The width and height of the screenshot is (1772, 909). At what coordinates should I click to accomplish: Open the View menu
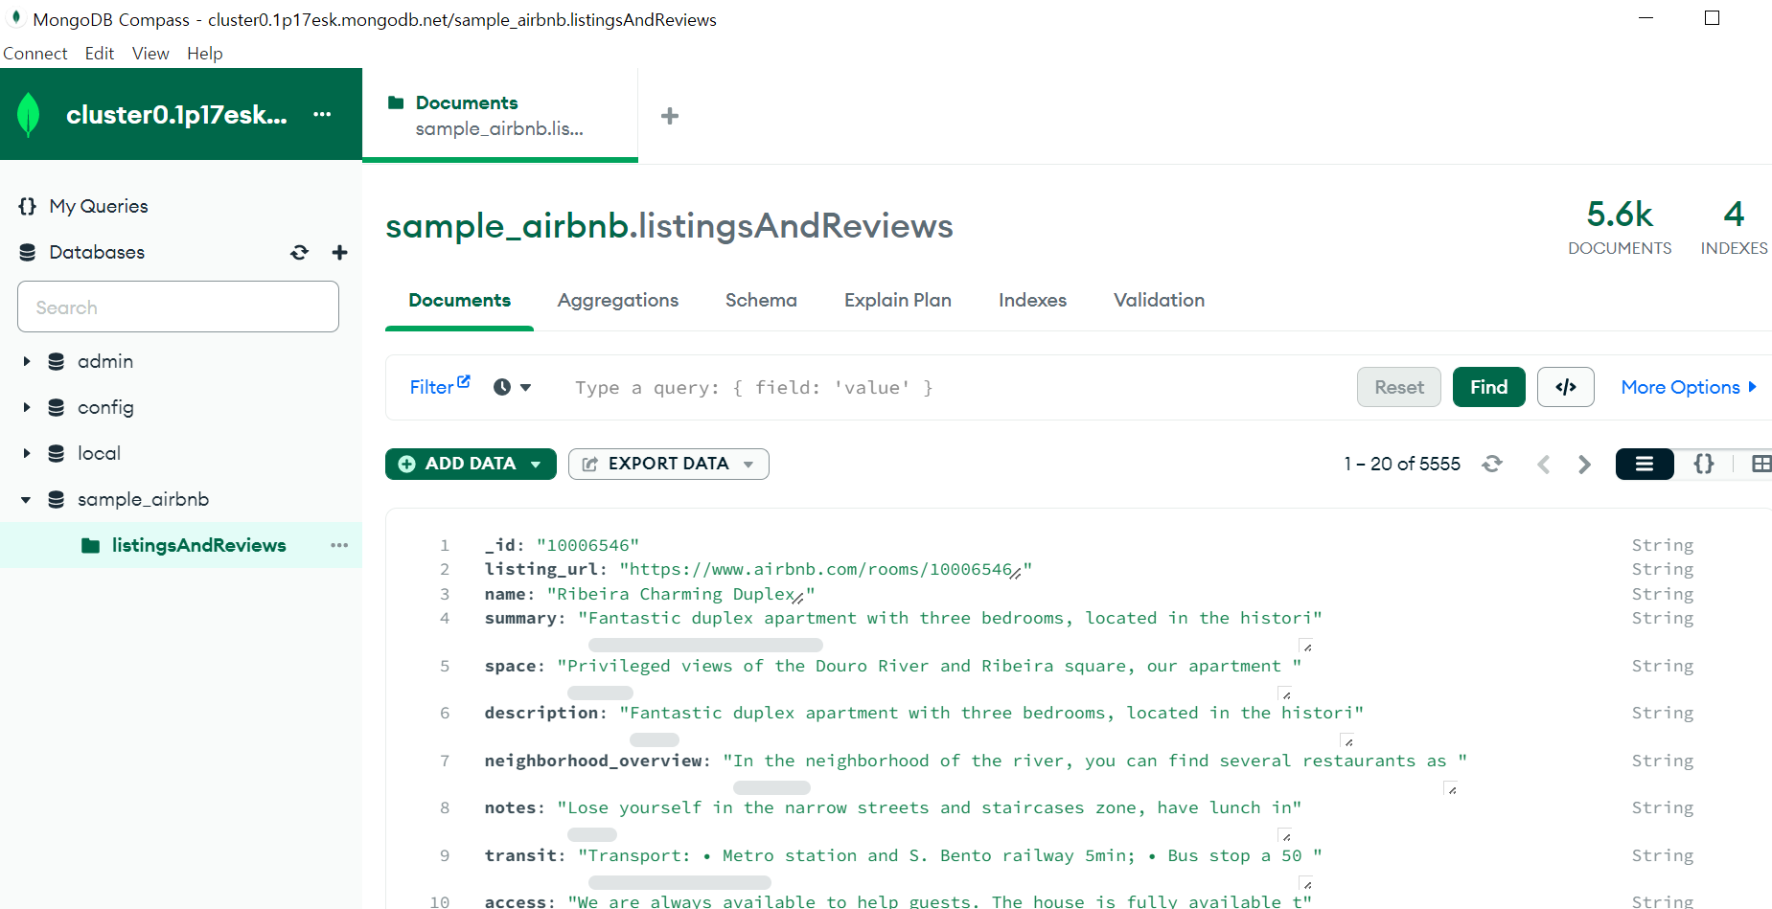150,54
